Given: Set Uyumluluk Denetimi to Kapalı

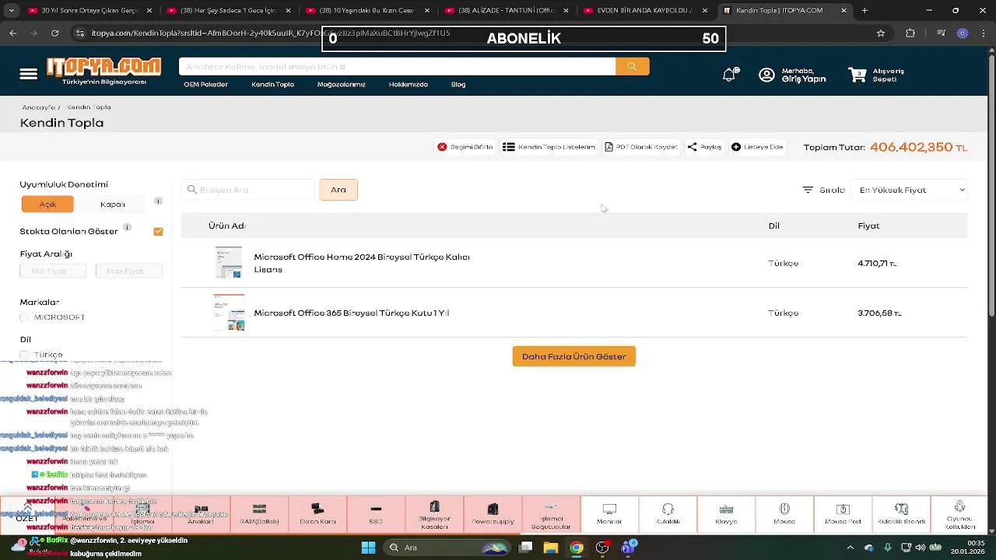Looking at the screenshot, I should [113, 204].
